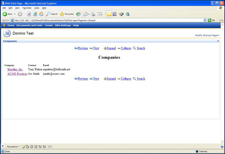Click the Edit page icon beside printer
This screenshot has height=154, width=225.
coord(100,14)
